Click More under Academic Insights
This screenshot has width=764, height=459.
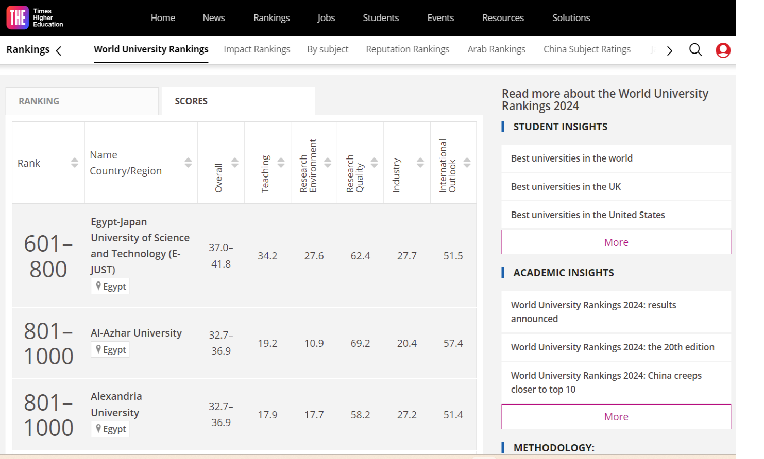coord(616,417)
